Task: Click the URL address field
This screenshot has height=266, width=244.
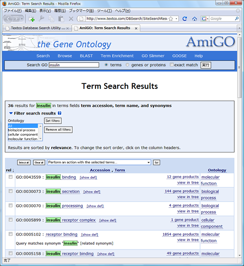Action: [127, 18]
